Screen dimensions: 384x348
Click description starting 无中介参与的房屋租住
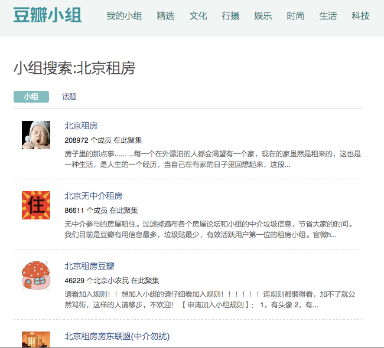(x=209, y=229)
